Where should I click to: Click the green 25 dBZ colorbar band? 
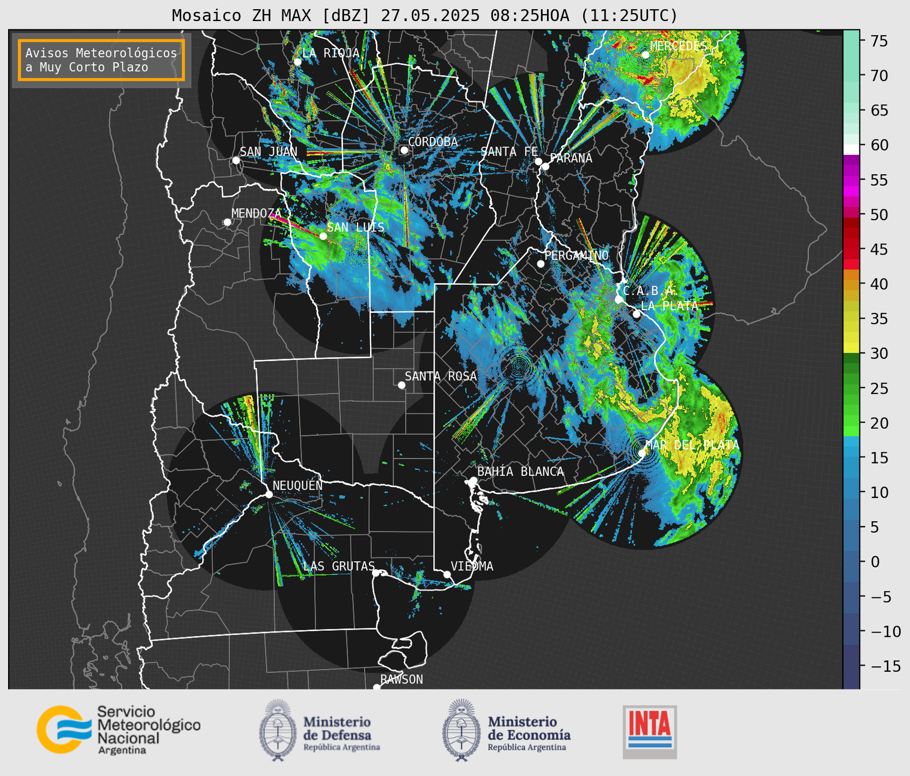tap(851, 389)
